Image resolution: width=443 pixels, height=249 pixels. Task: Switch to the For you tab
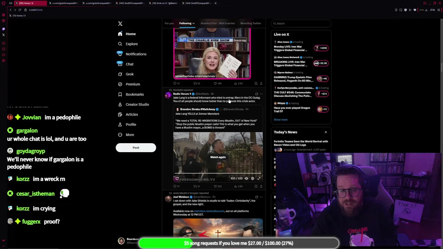169,23
